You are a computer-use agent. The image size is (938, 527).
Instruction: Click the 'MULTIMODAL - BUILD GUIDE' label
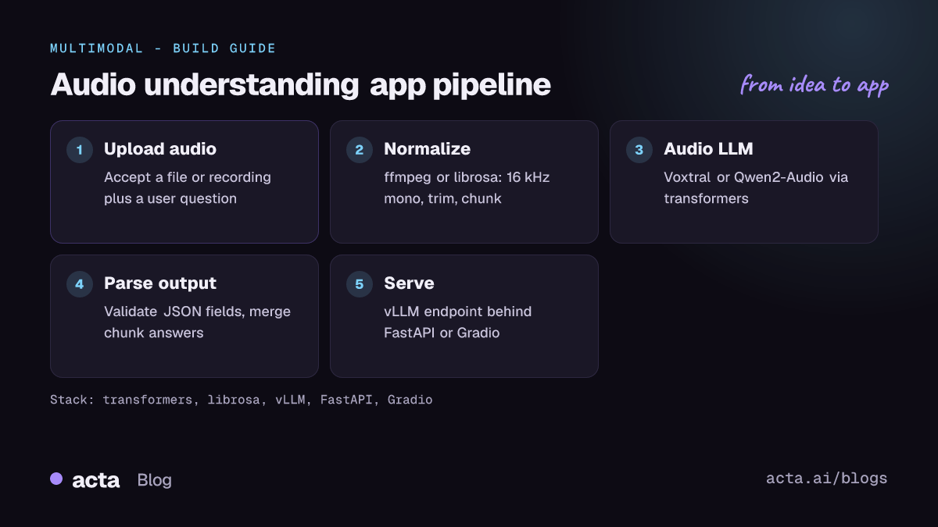coord(163,48)
